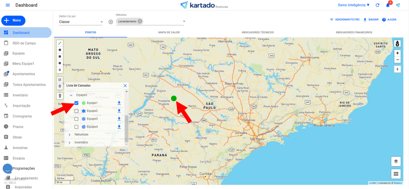Click the green Equipe1 marker on map
409x189 pixels.
coord(174,99)
